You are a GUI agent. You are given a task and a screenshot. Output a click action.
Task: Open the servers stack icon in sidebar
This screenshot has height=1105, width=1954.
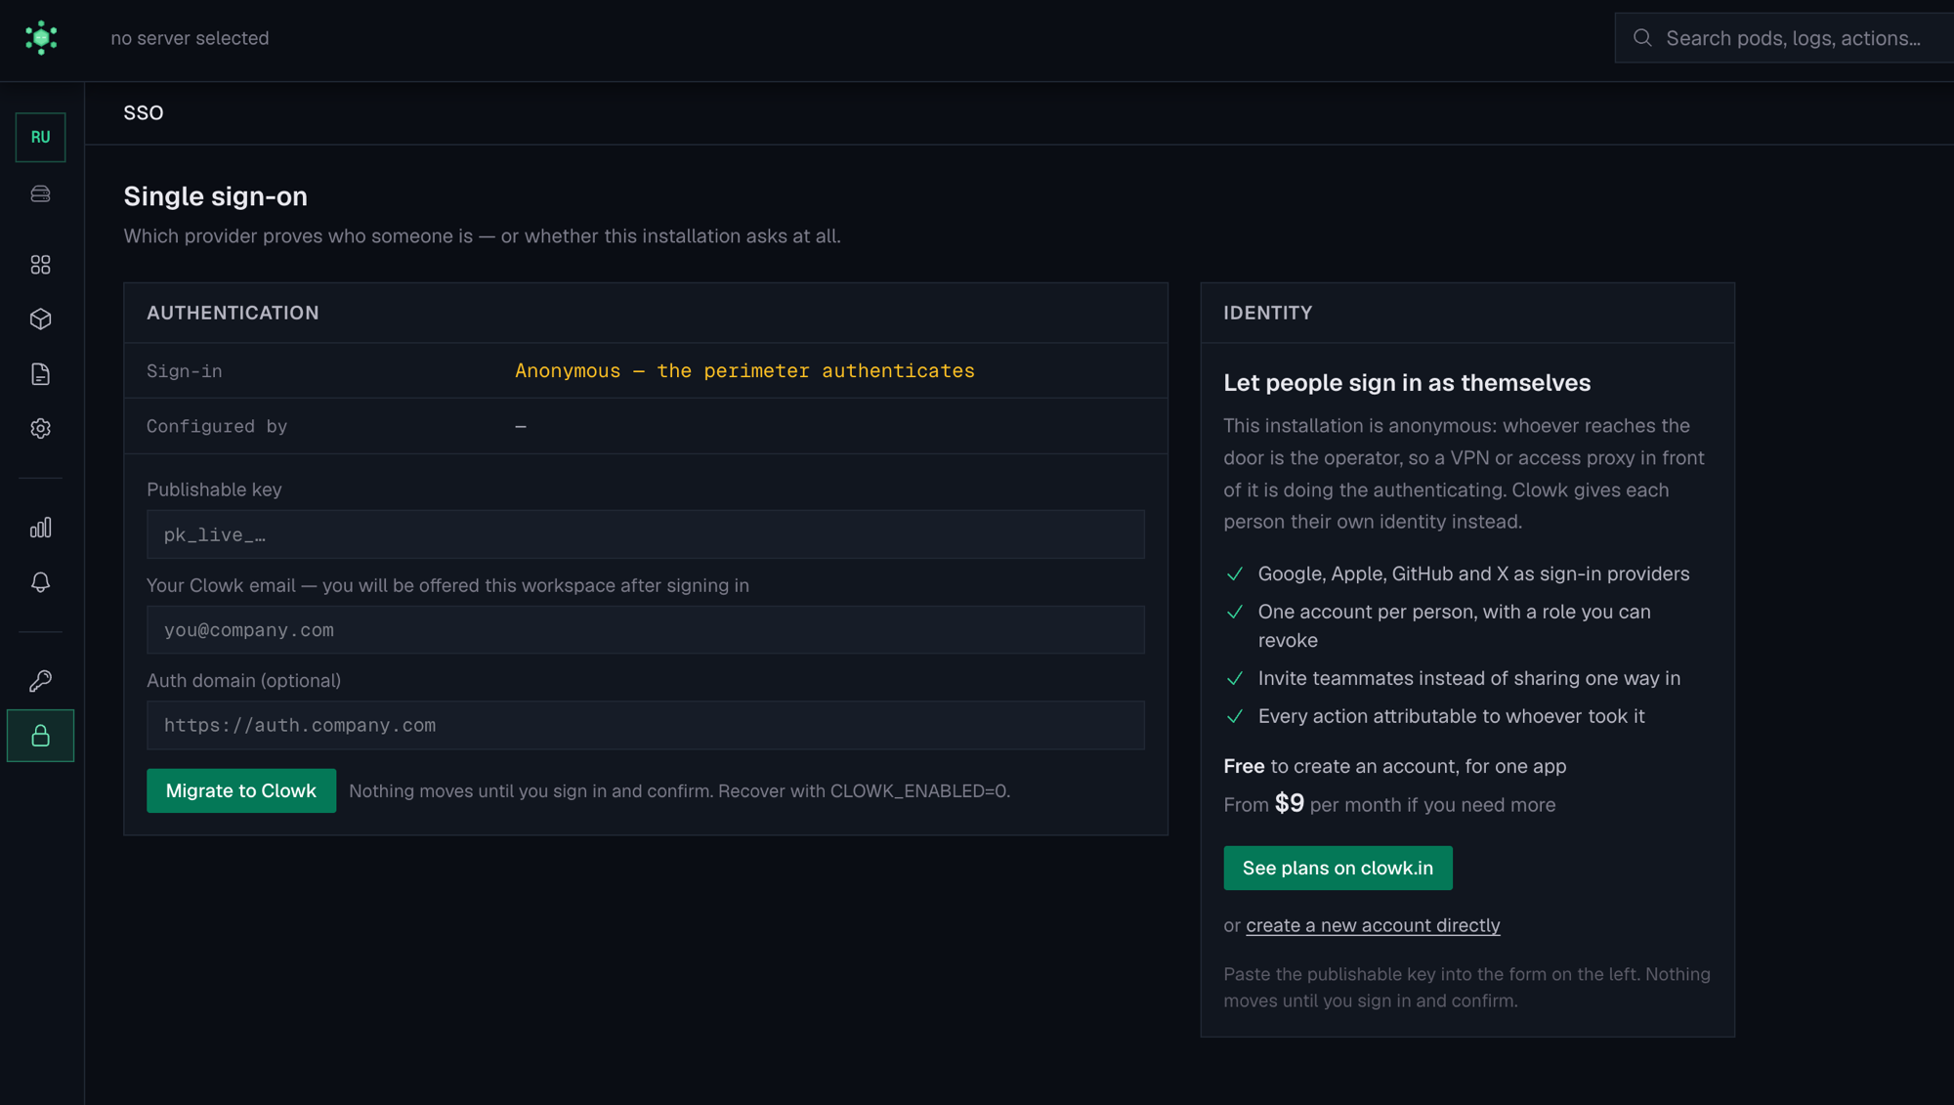[41, 194]
